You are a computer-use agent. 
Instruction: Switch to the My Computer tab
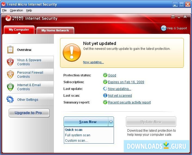click(19, 30)
